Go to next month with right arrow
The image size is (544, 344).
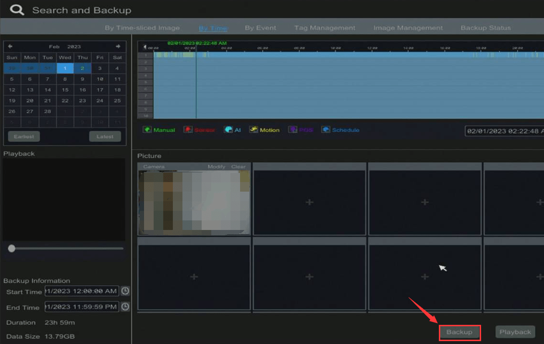(x=118, y=46)
